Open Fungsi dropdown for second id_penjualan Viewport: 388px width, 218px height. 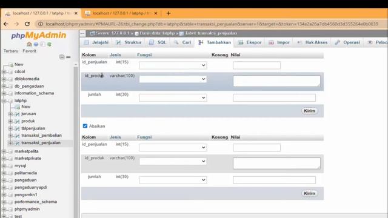point(173,148)
